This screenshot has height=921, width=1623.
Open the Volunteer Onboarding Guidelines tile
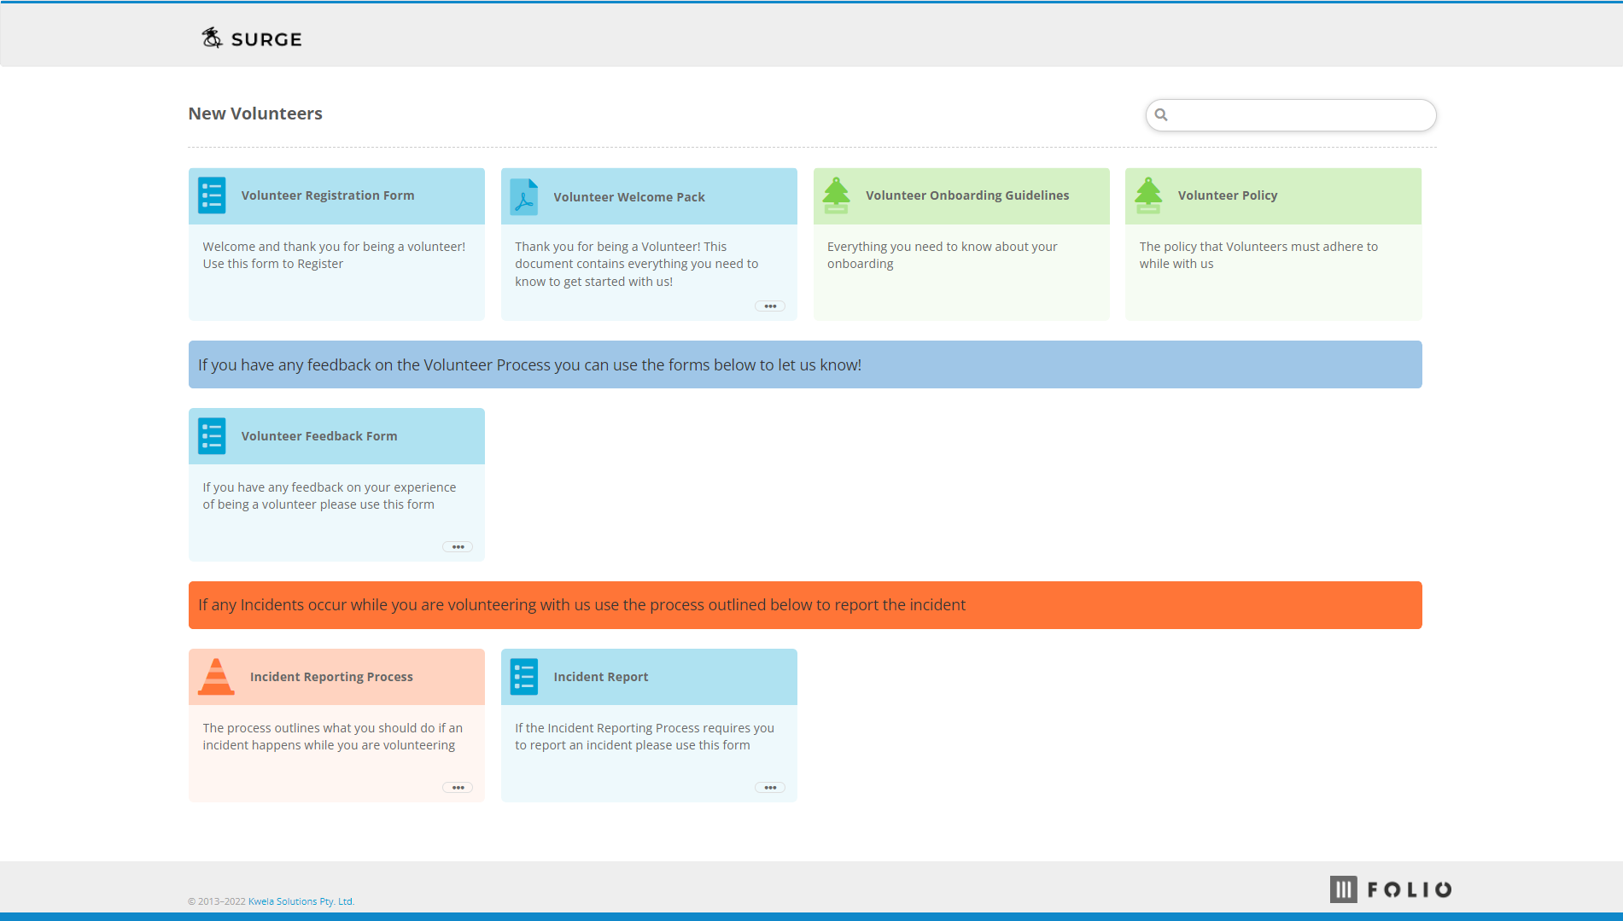[x=966, y=195]
